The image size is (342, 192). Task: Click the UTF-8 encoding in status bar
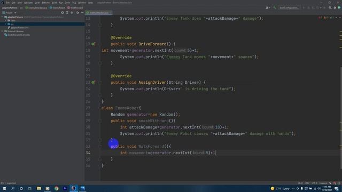point(314,183)
